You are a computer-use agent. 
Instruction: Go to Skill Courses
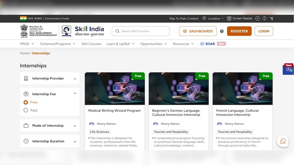point(91,44)
